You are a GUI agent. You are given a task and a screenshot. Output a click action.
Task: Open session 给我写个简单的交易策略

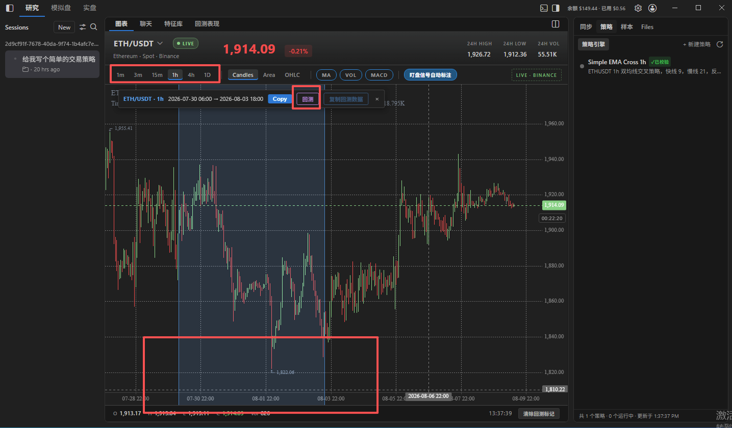click(52, 64)
